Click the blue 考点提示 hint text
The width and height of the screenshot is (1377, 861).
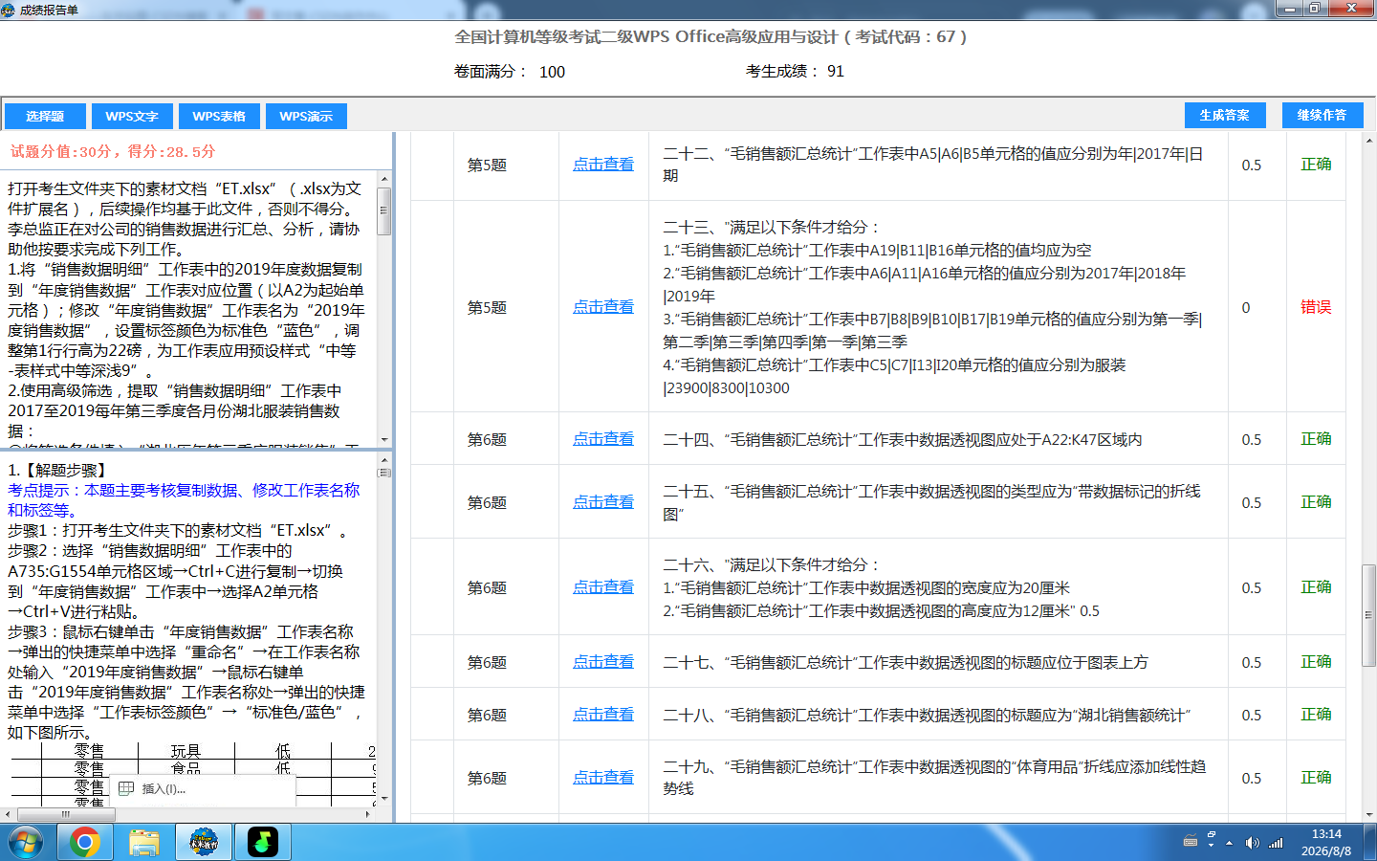(x=184, y=499)
